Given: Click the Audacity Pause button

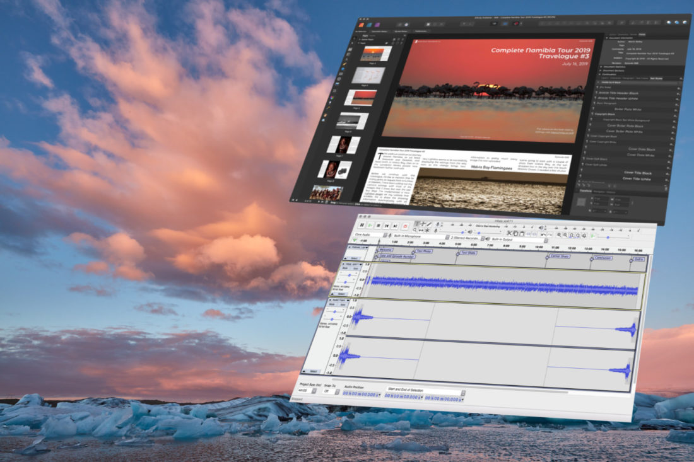Looking at the screenshot, I should (x=362, y=225).
